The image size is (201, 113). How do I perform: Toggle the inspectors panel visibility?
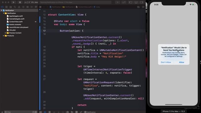coord(142,2)
